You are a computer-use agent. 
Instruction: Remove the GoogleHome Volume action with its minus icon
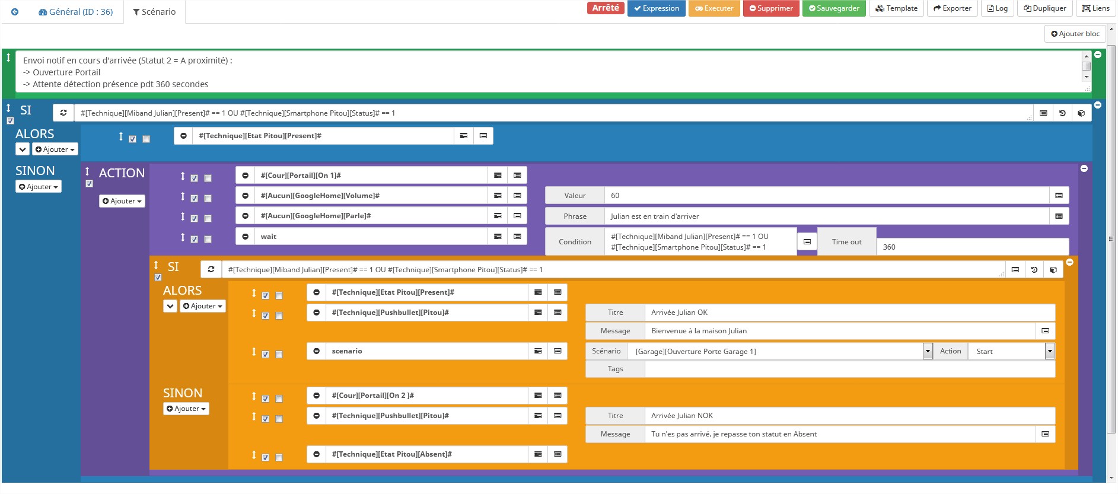point(245,196)
